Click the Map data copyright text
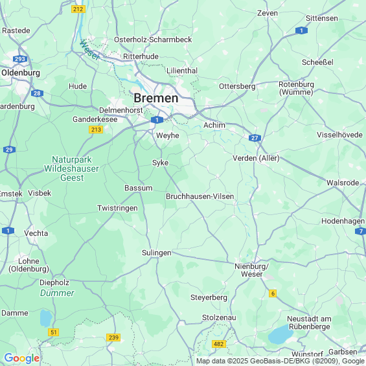366x366 pixels. click(280, 361)
